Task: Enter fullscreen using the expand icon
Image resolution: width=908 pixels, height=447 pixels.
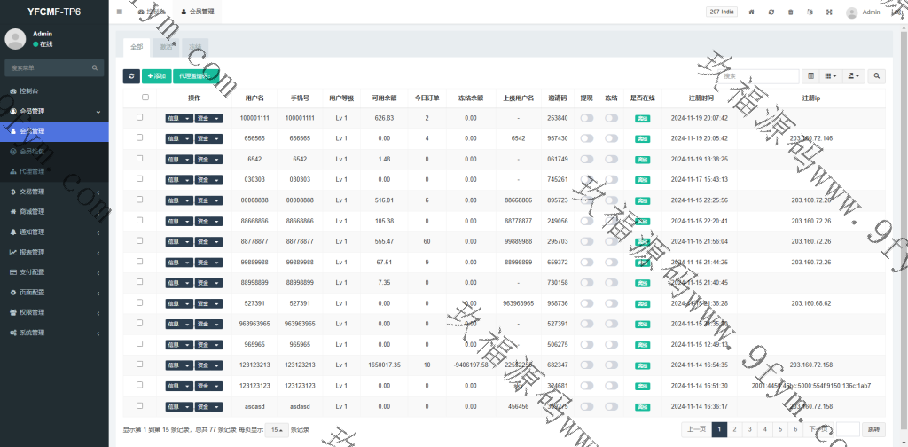Action: tap(829, 12)
